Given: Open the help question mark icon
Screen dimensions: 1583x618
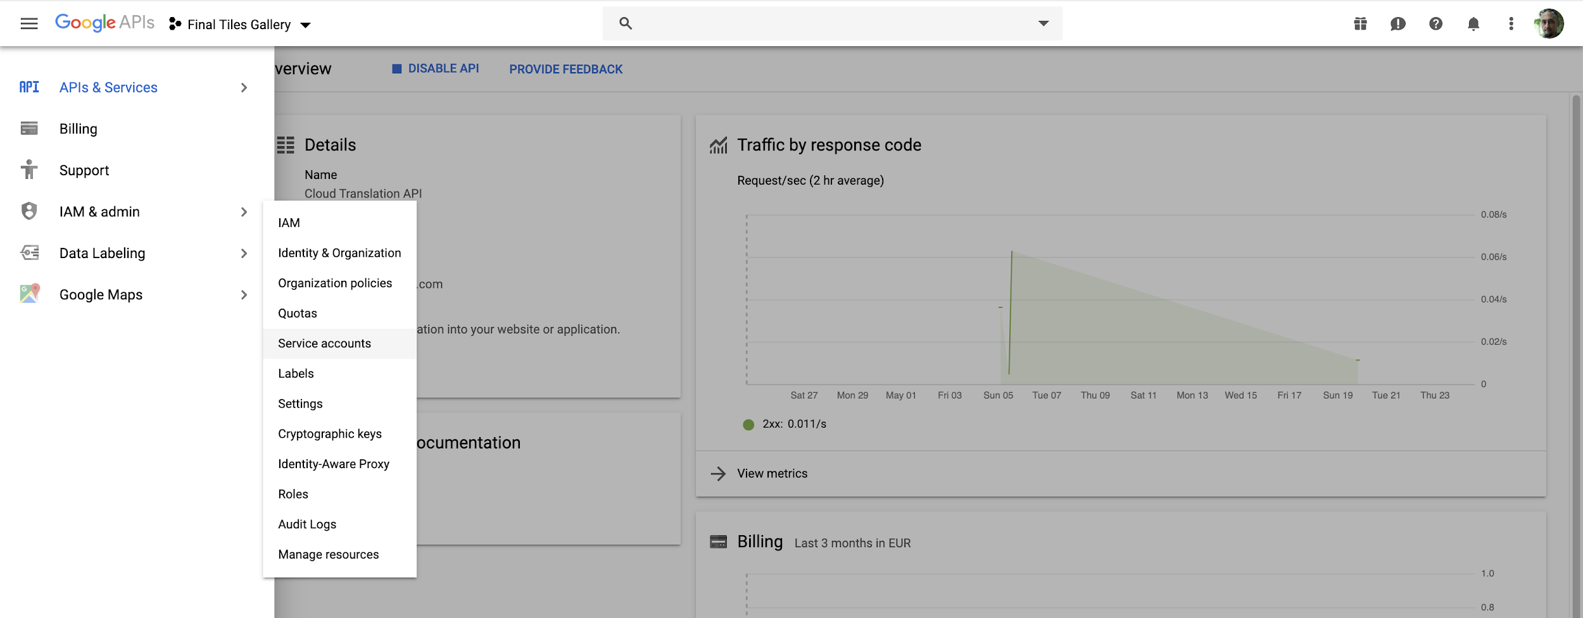Looking at the screenshot, I should pyautogui.click(x=1435, y=24).
